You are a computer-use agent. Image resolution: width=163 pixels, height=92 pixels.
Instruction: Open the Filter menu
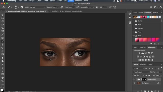click(x=60, y=1)
